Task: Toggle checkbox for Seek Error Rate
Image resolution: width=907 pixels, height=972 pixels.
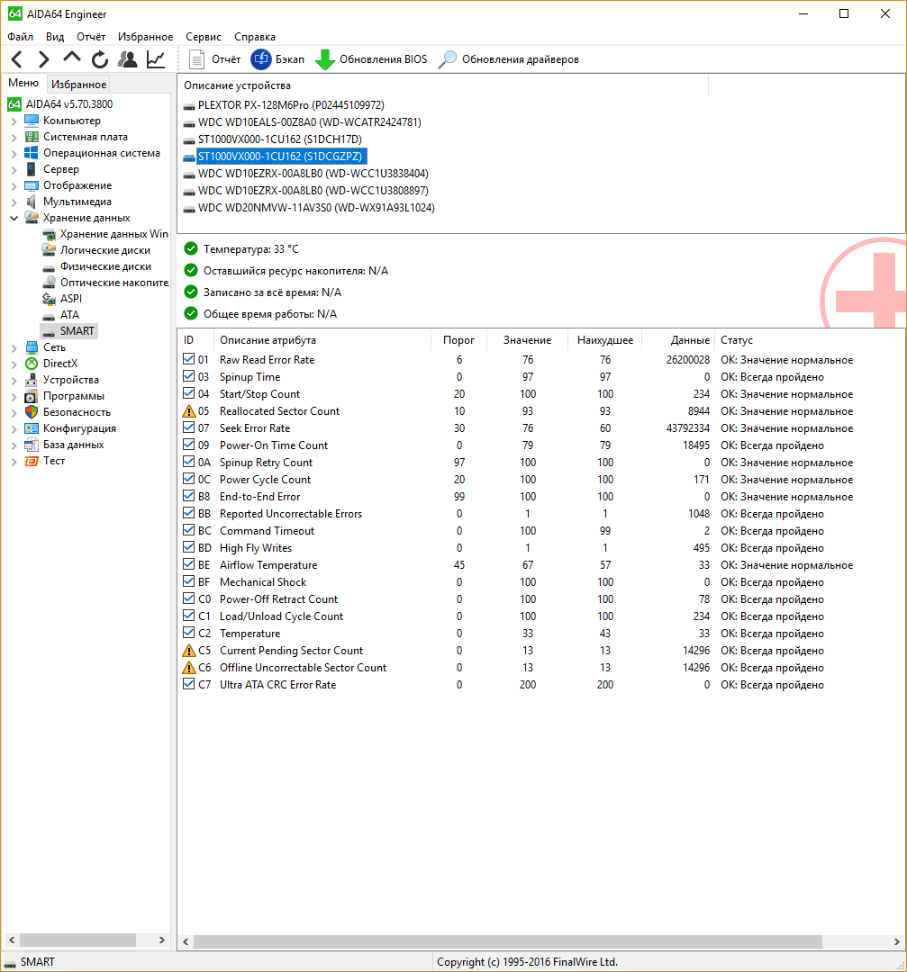Action: click(x=188, y=427)
